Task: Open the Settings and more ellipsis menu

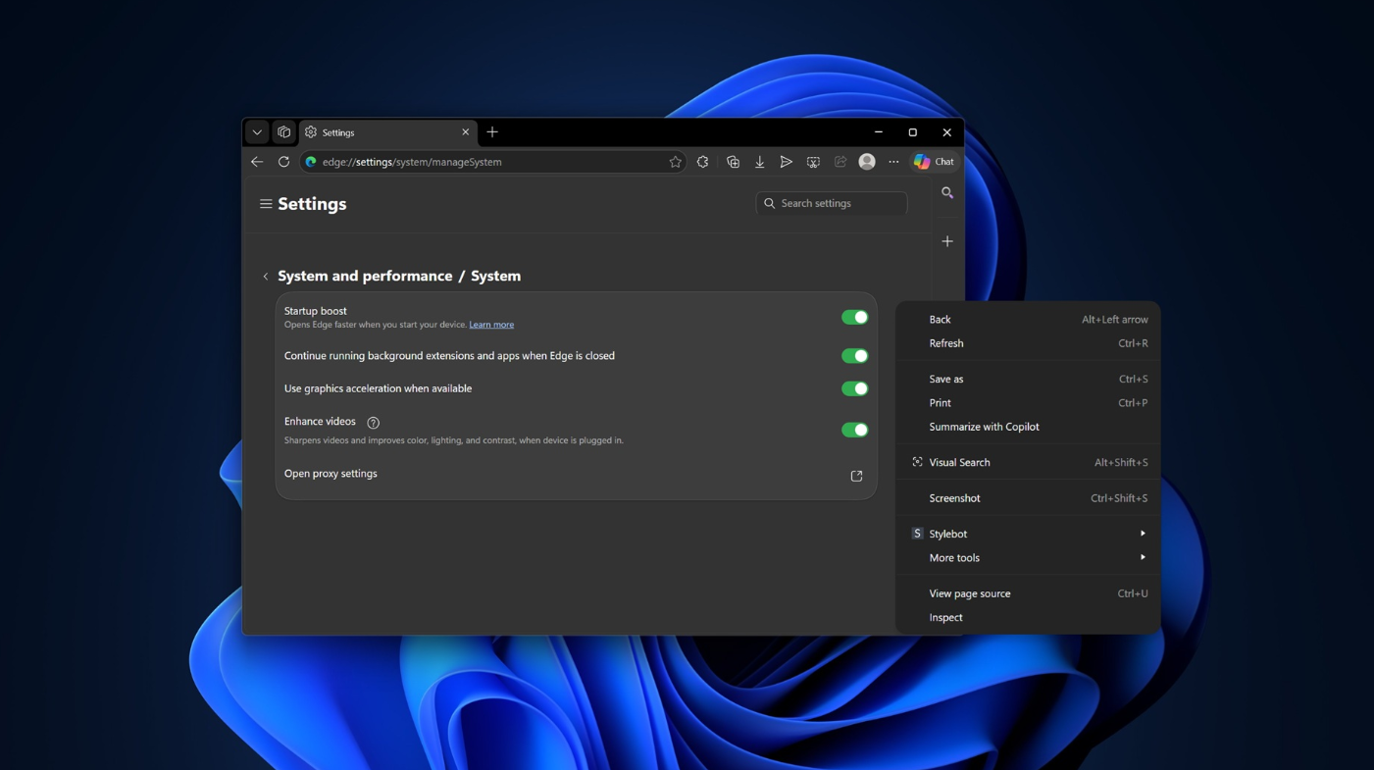Action: (x=893, y=162)
